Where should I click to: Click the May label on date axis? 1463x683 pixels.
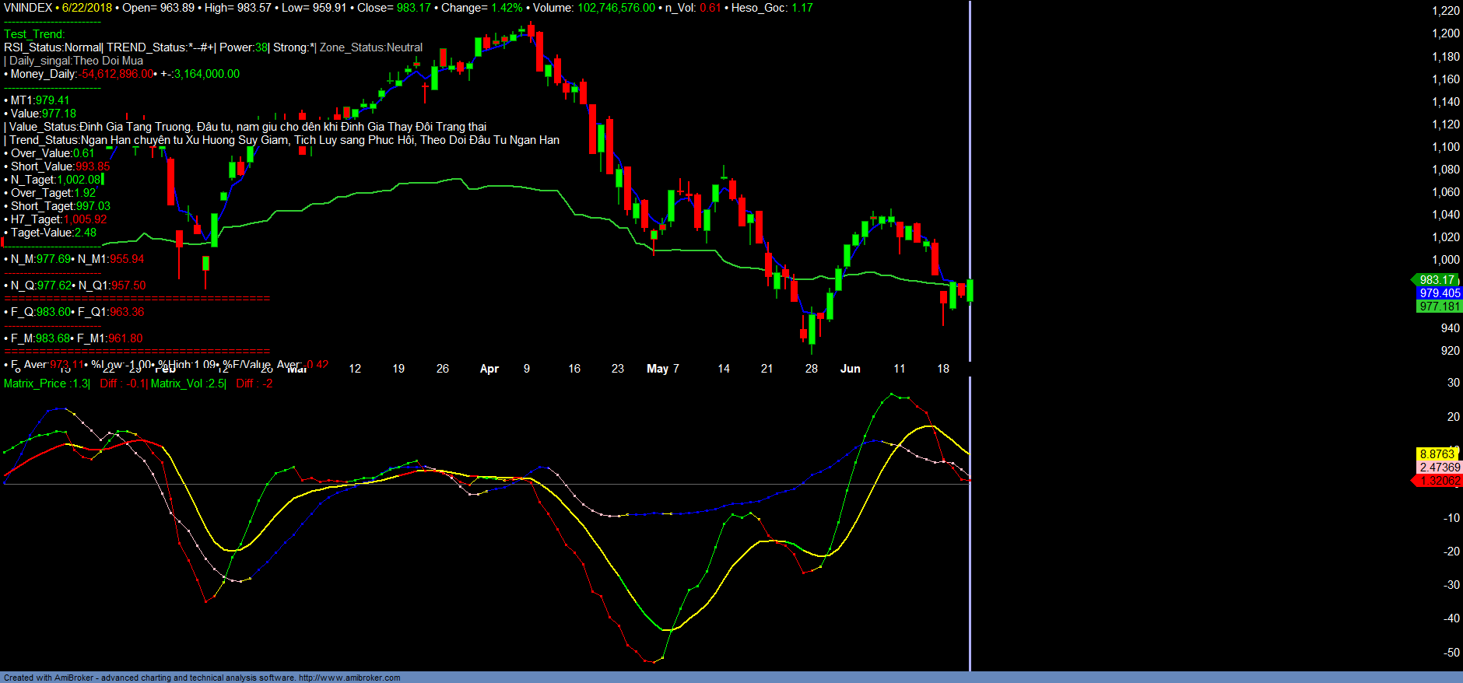pyautogui.click(x=657, y=369)
